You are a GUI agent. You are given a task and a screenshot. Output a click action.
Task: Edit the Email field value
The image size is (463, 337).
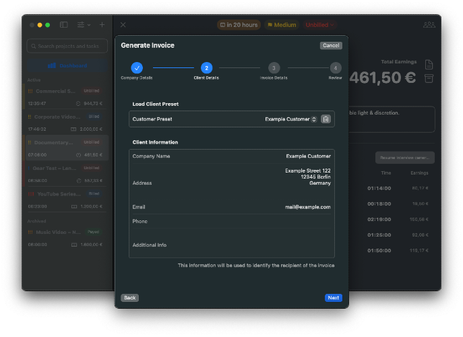tap(308, 207)
